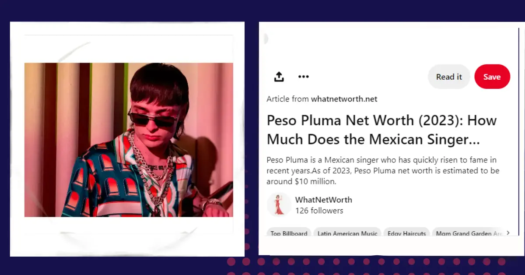Click the WhatNetWorth profile avatar
The height and width of the screenshot is (275, 525).
click(279, 204)
